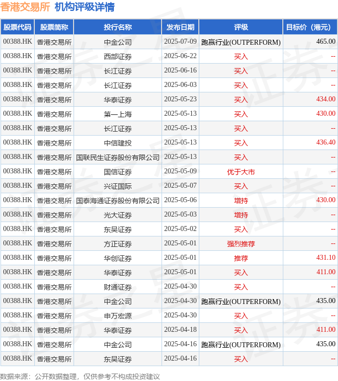Image resolution: width=338 pixels, height=381 pixels.
Task: Click the 股票代码 column header
Action: [x=17, y=27]
